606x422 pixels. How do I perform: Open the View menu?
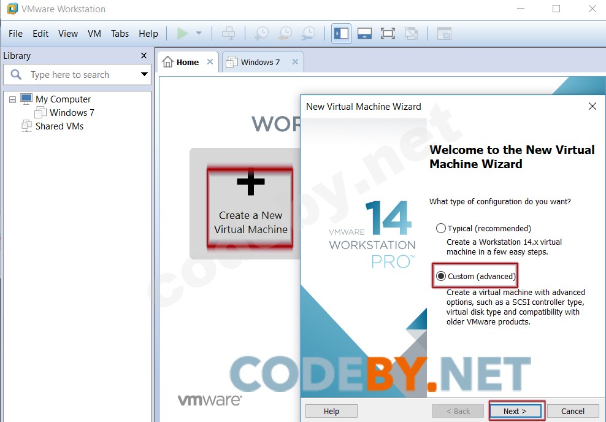point(68,34)
